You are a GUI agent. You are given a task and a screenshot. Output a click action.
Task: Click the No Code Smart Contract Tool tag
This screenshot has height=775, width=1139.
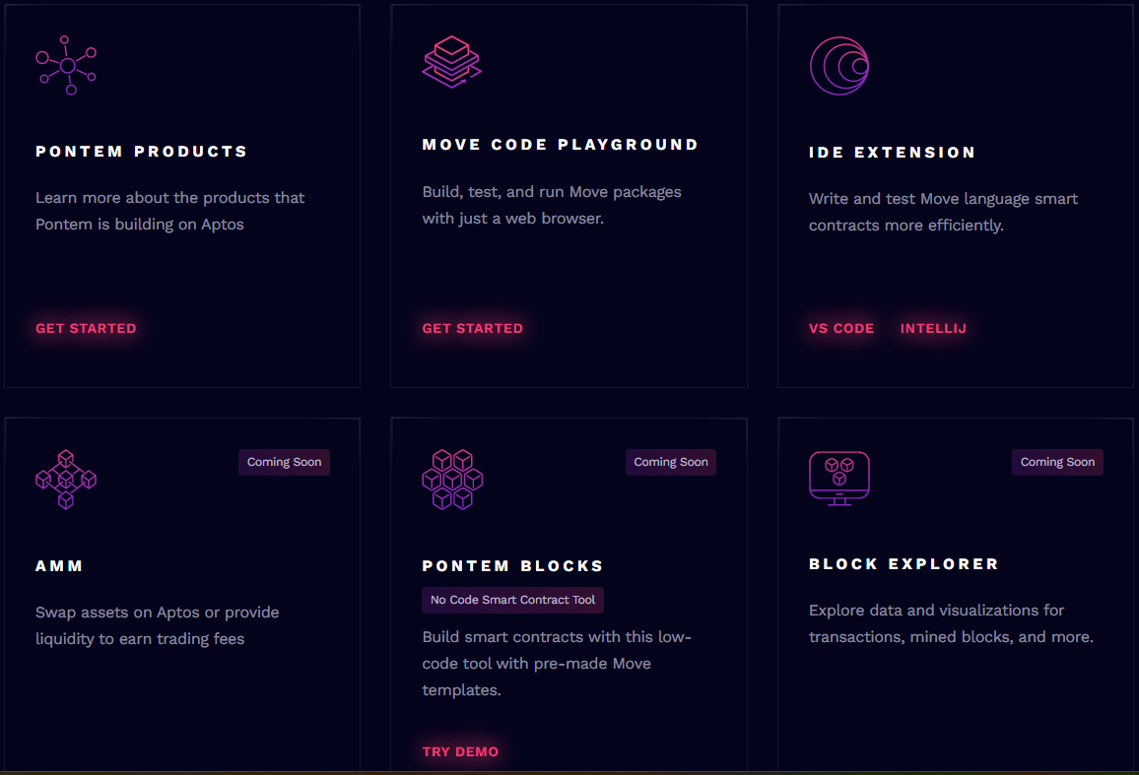tap(512, 600)
